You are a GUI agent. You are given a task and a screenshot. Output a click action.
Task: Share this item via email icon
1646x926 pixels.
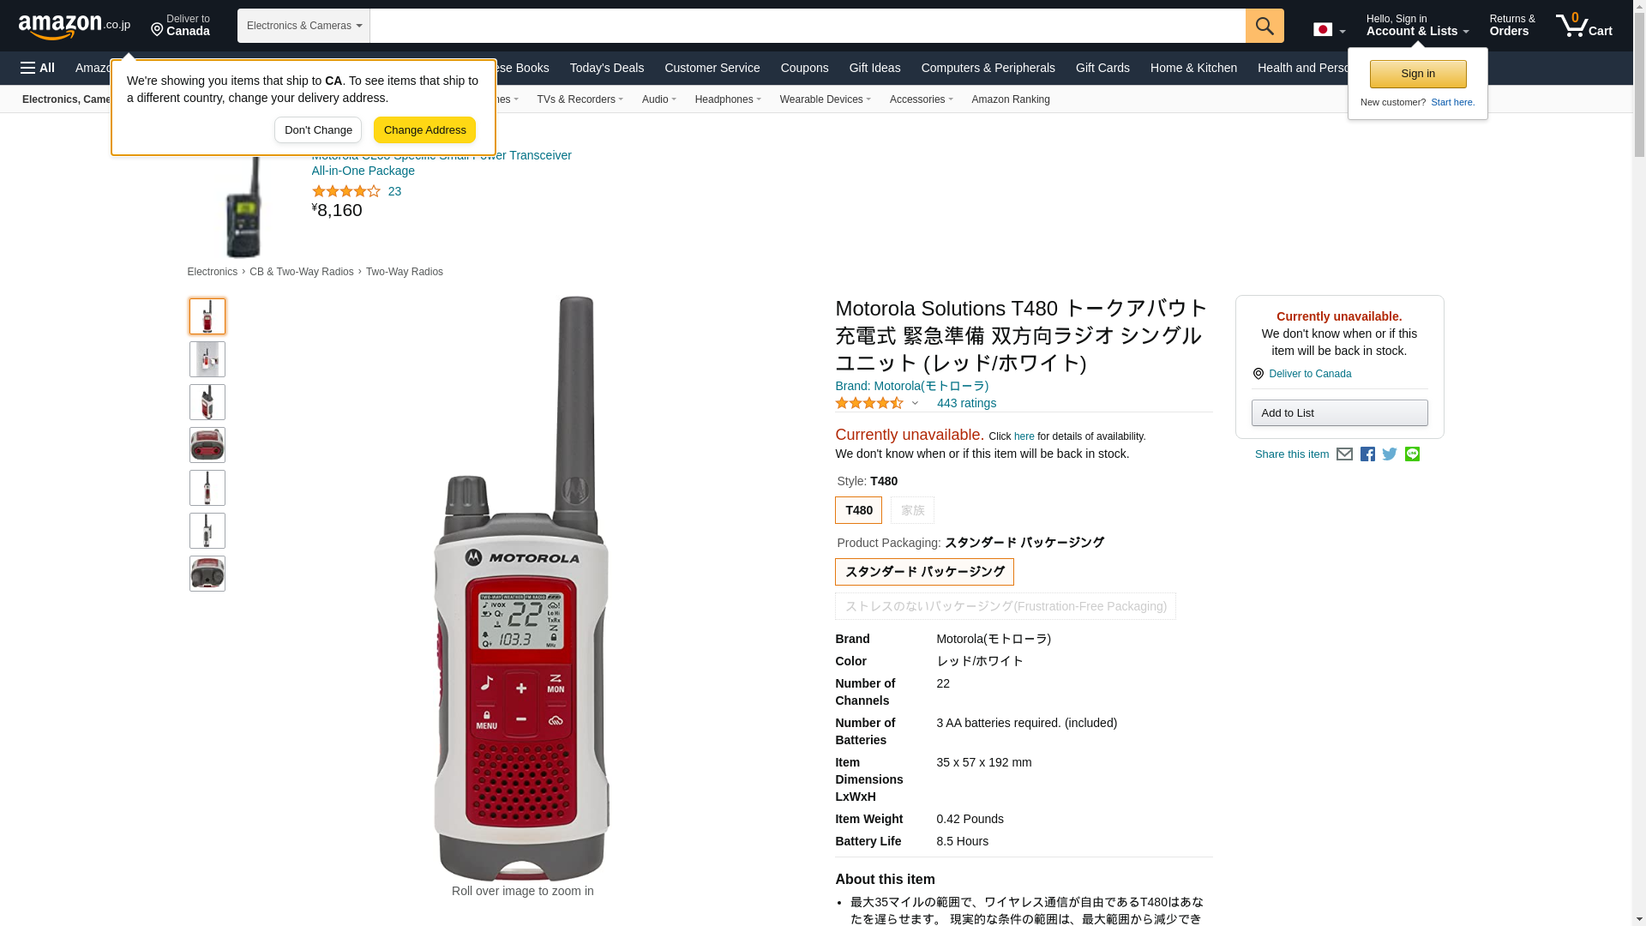(1344, 454)
